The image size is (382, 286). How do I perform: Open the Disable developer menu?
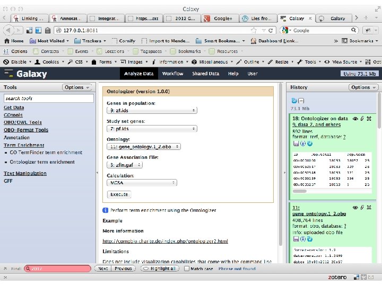click(17, 62)
